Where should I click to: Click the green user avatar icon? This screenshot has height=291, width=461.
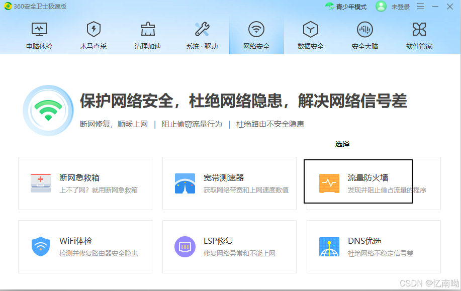381,6
